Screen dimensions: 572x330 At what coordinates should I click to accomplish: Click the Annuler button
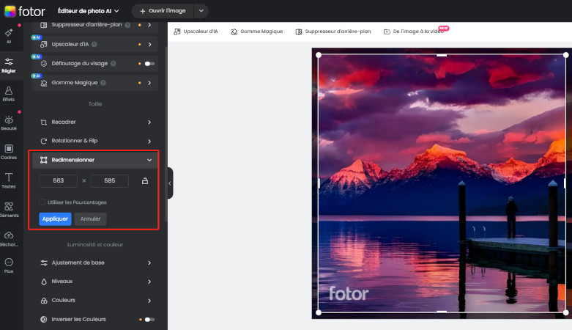pos(90,219)
